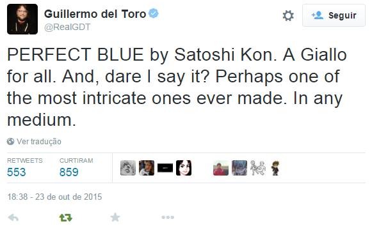Click Ver tradução to translate the tweet

pyautogui.click(x=39, y=142)
